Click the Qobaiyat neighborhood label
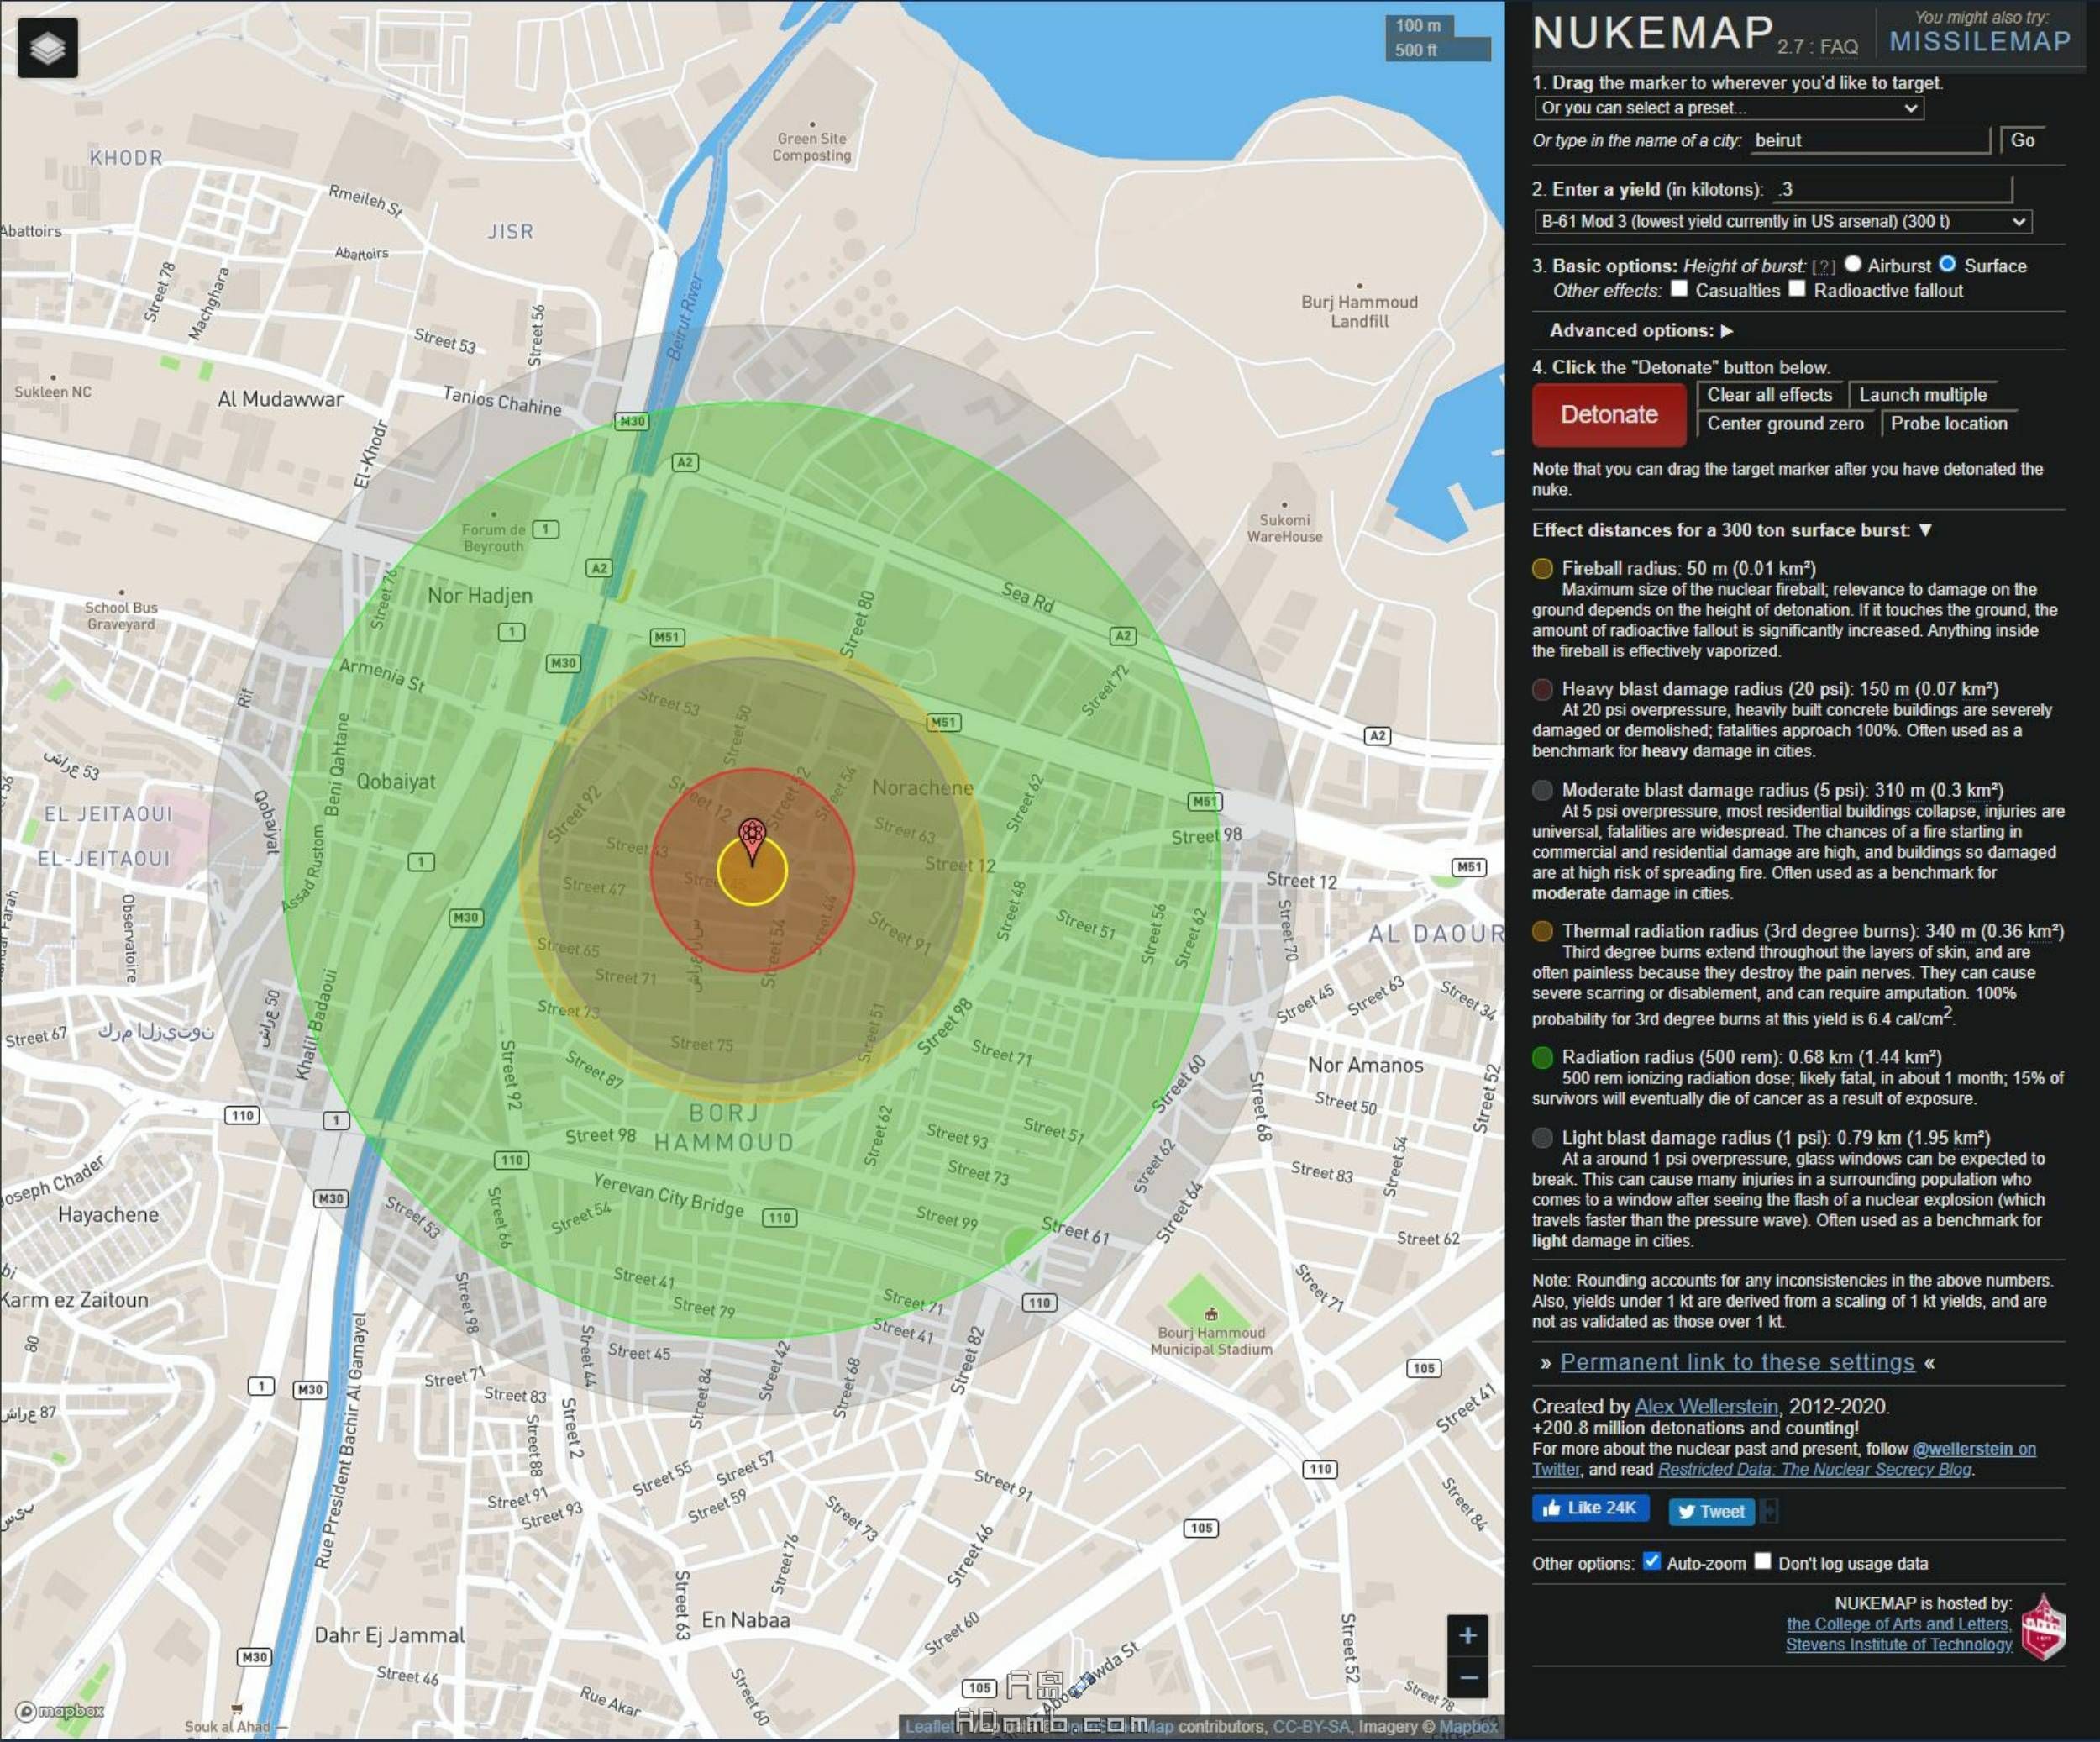The image size is (2100, 1742). tap(396, 782)
